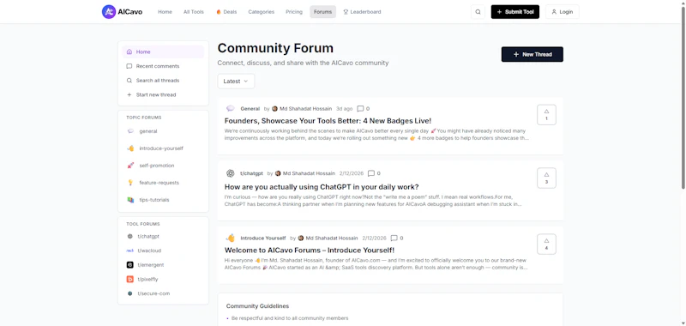This screenshot has height=326, width=686.
Task: Open the Latest sort dropdown
Action: 236,81
